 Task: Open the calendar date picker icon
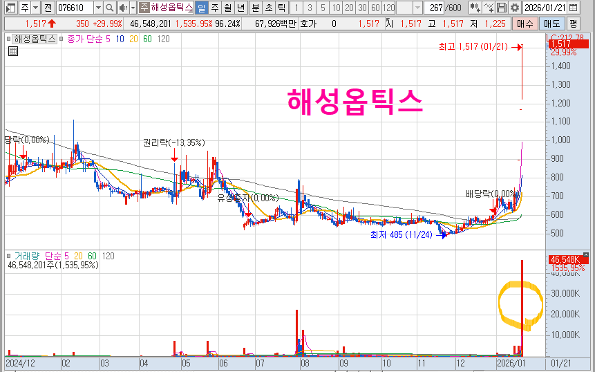(574, 7)
